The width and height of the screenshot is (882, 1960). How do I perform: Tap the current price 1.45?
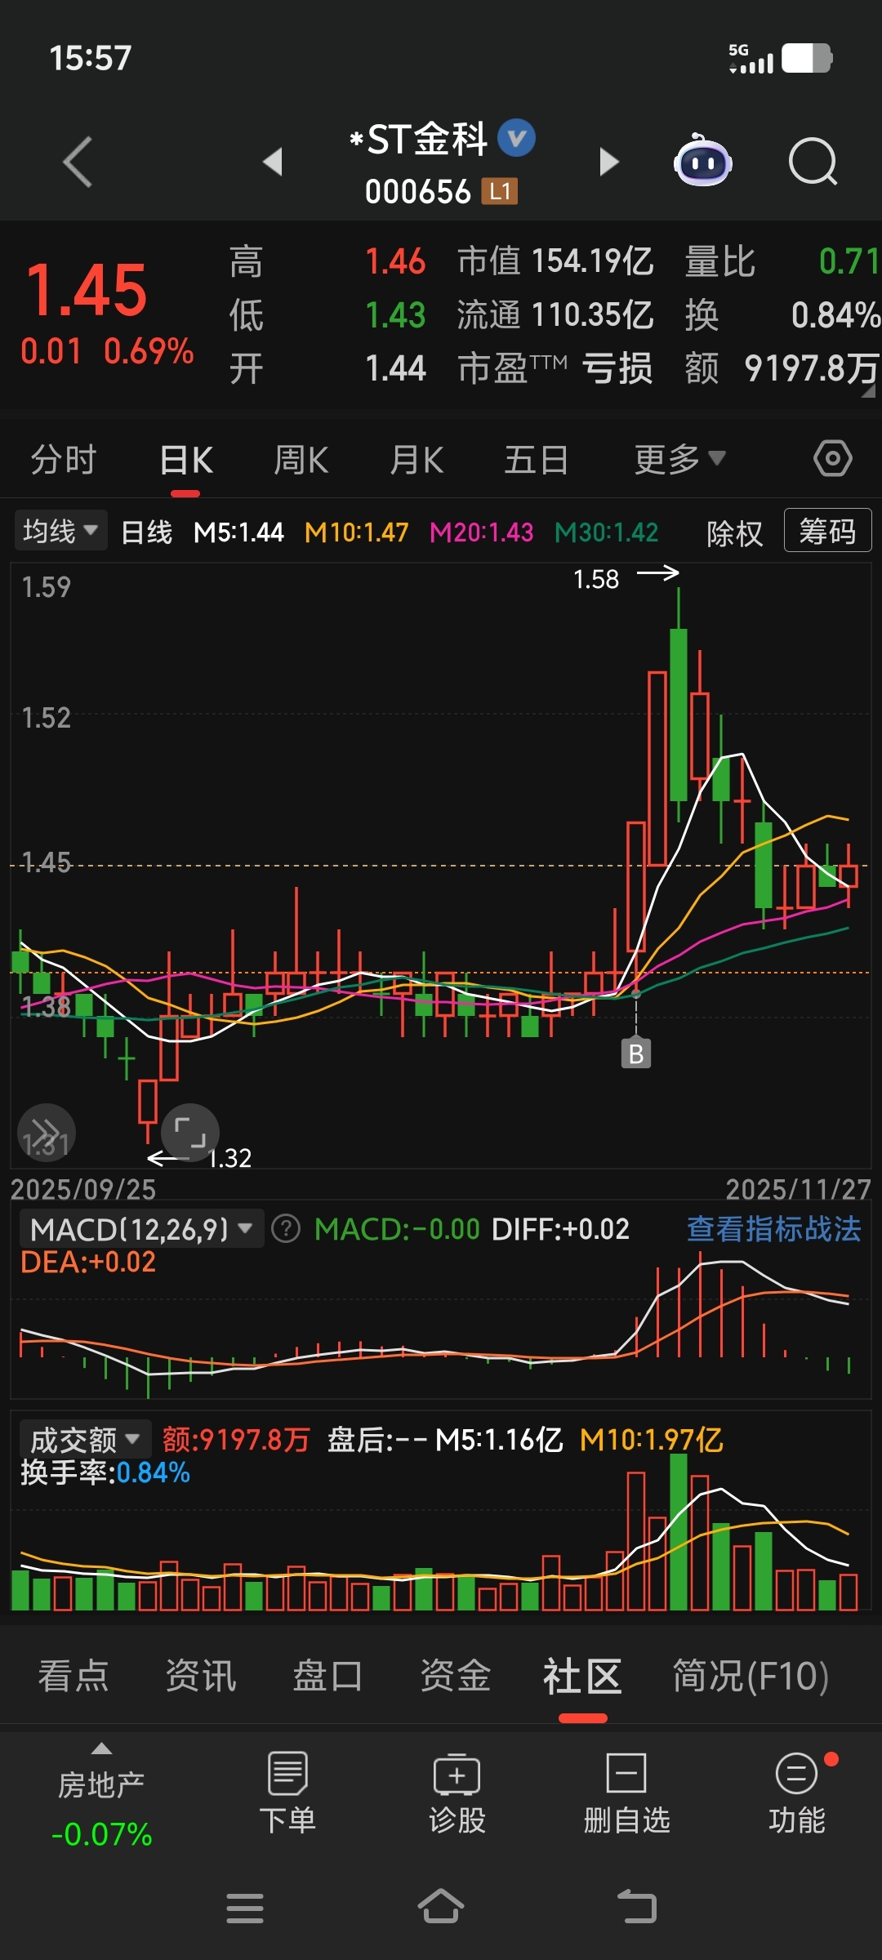click(x=87, y=290)
